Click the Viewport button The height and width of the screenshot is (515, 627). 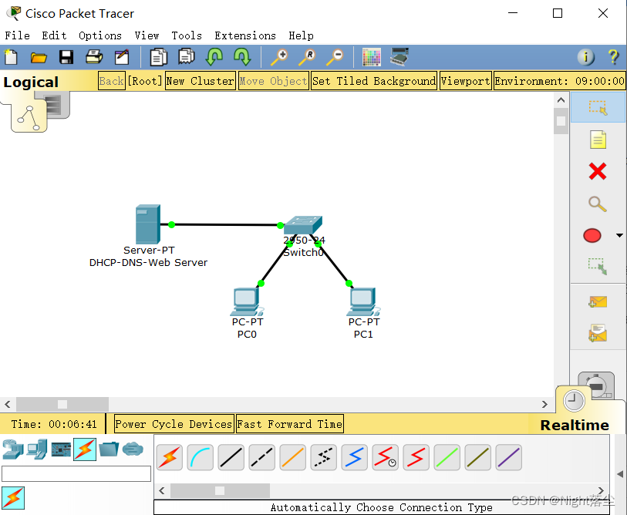tap(466, 81)
